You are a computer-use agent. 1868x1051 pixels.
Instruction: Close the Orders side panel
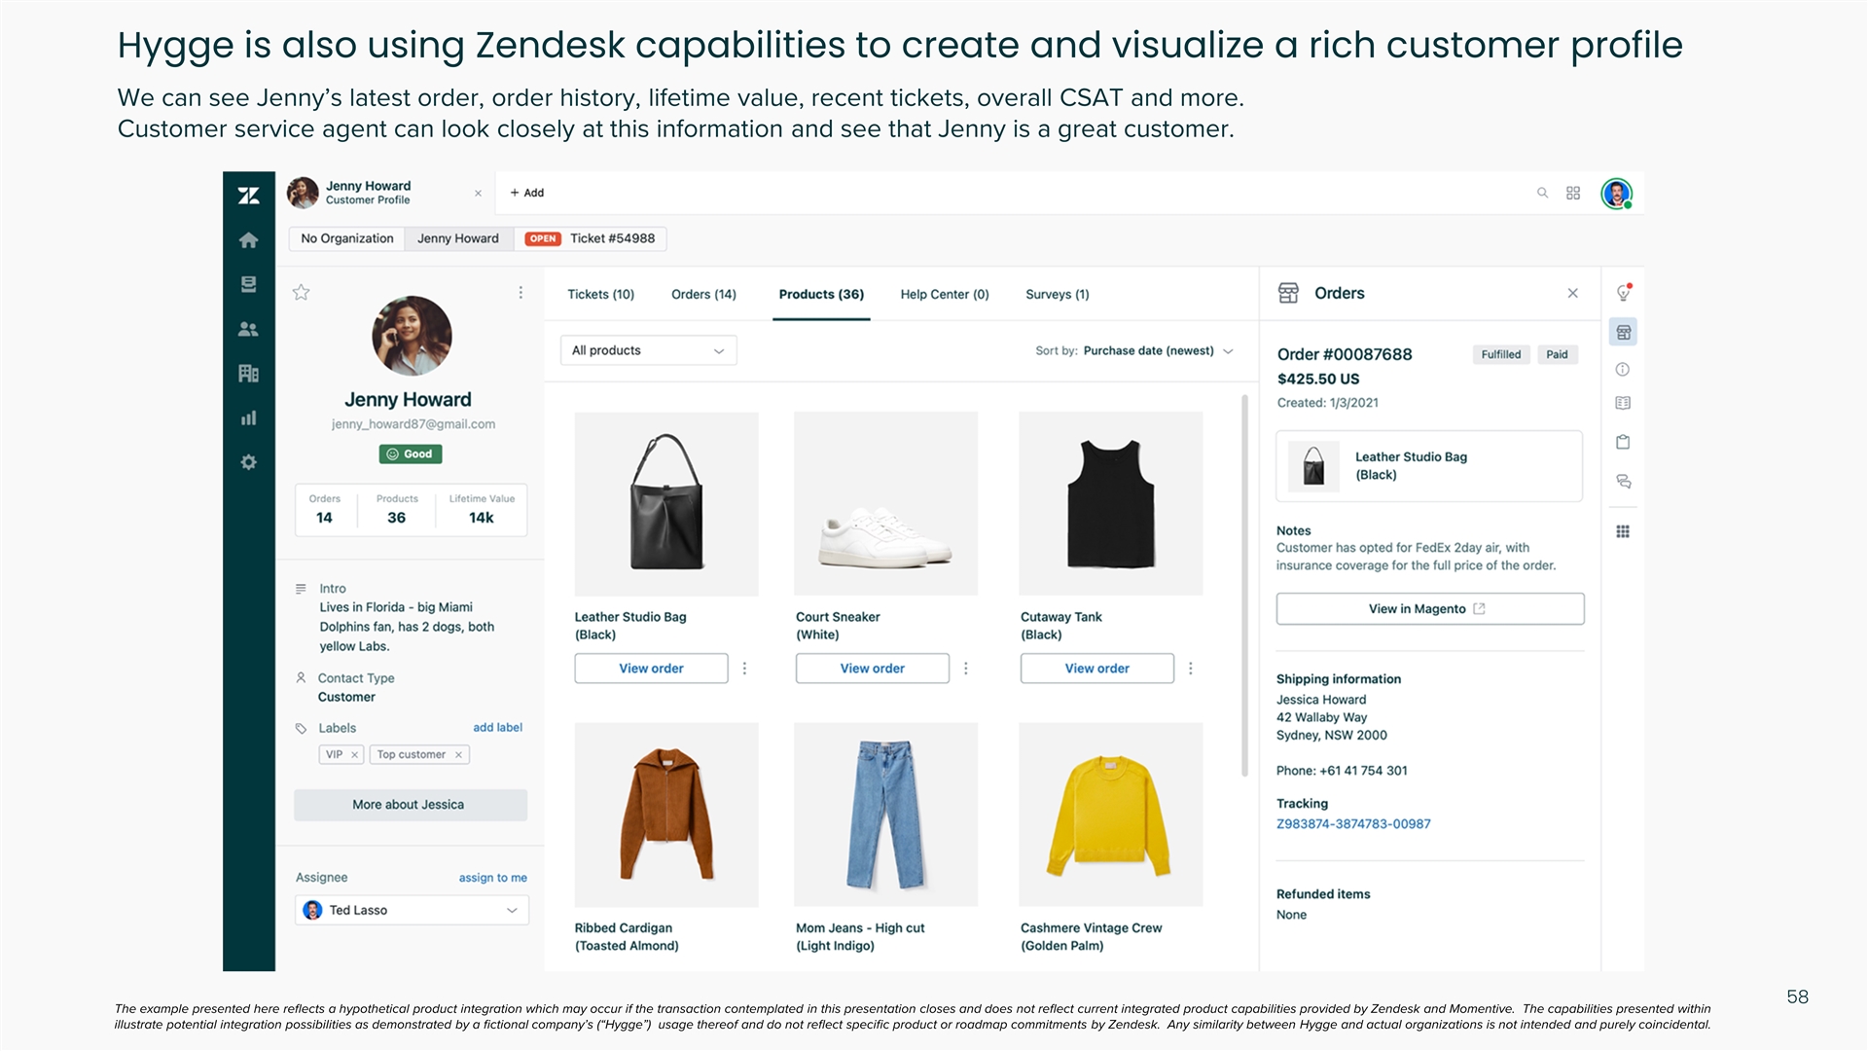[1572, 294]
